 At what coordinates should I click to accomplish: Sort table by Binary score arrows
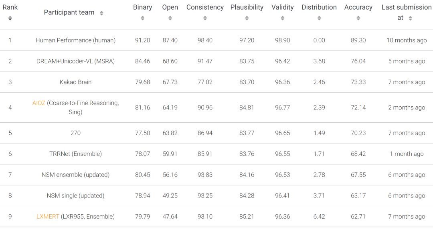143,18
